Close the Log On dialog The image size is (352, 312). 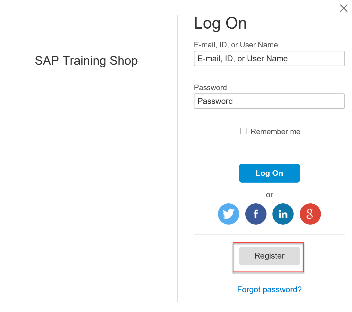pos(344,8)
